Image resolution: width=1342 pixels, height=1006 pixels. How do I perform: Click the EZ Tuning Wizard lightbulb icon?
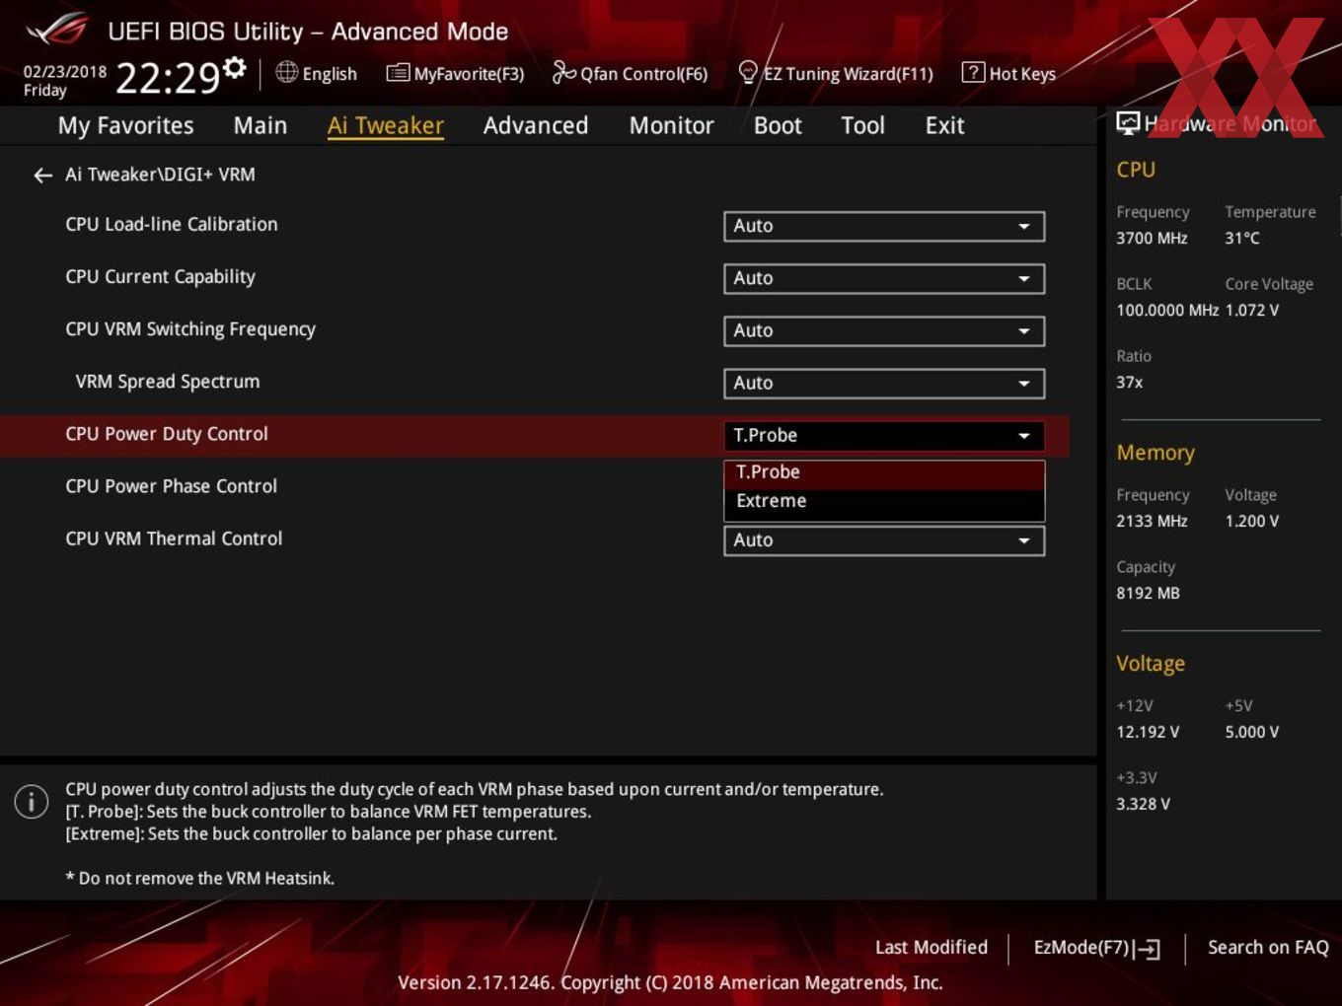click(x=748, y=72)
